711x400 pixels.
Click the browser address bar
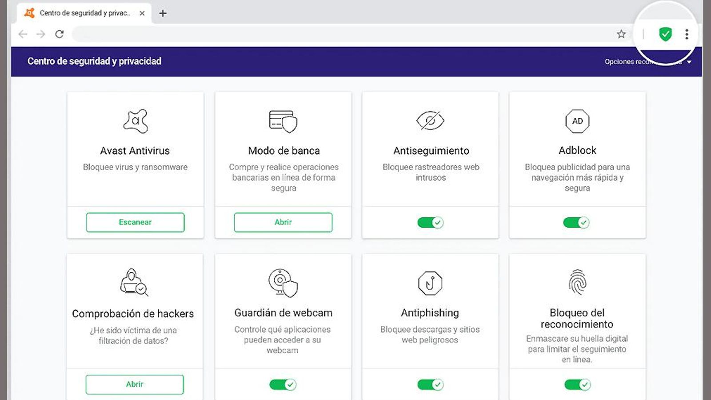[x=311, y=33]
